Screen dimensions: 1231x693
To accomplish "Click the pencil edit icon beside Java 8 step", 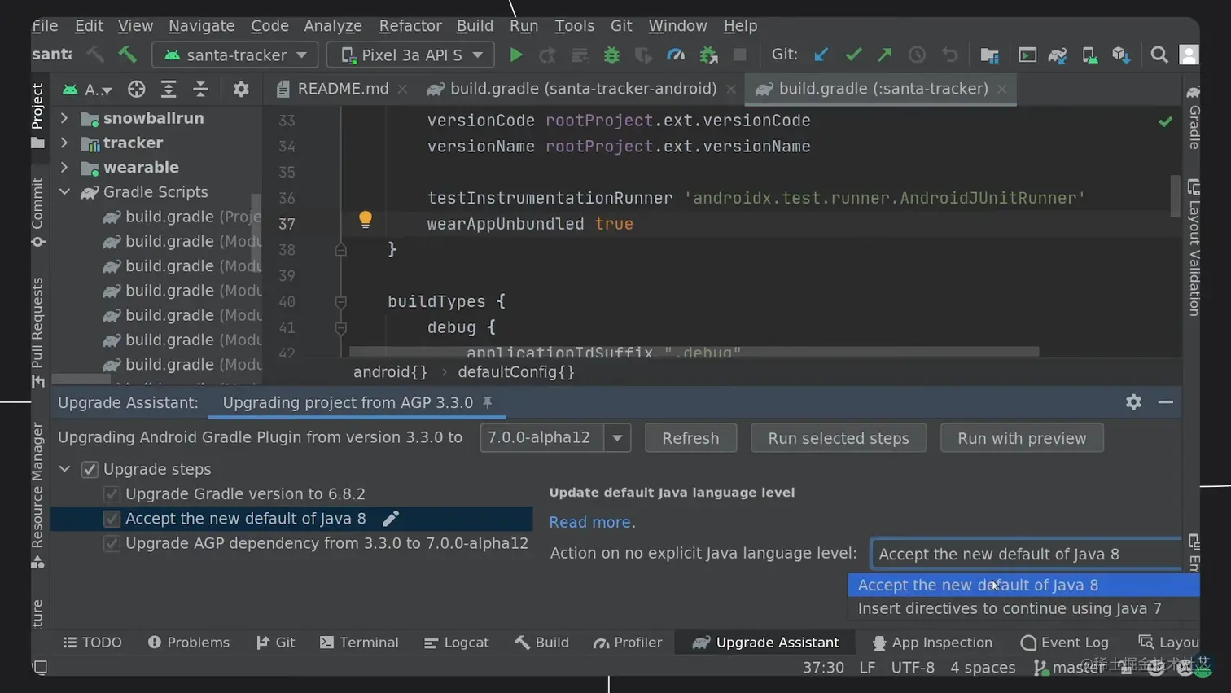I will 391,518.
